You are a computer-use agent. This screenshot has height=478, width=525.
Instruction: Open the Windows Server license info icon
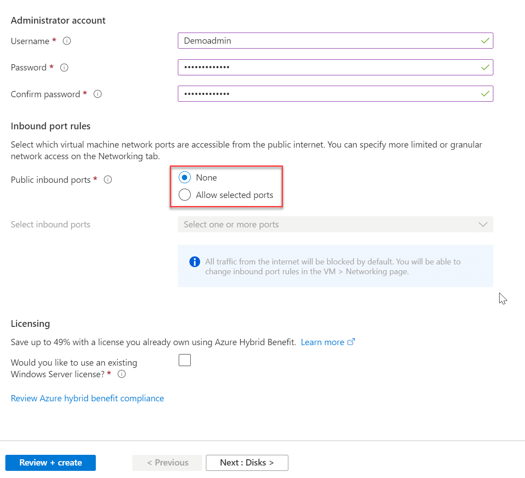click(122, 374)
